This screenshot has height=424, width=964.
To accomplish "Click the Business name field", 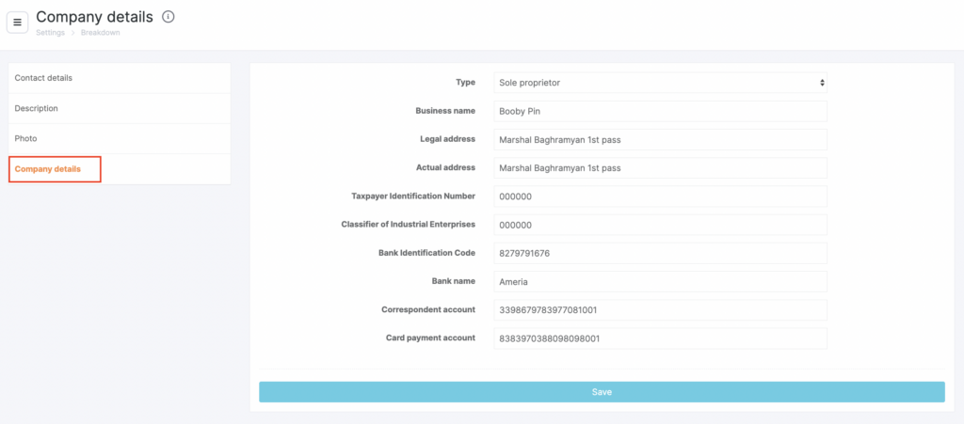I will (x=660, y=111).
